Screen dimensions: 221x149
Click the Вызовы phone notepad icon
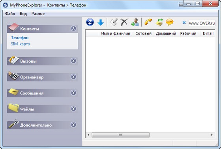point(13,60)
